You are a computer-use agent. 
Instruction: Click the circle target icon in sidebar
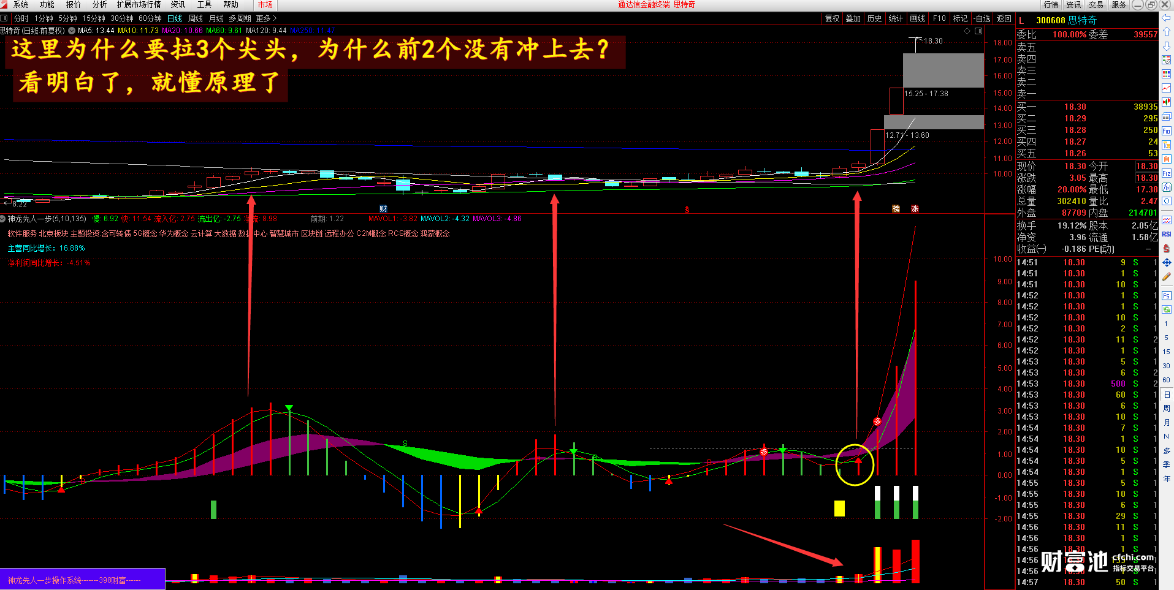[1166, 202]
